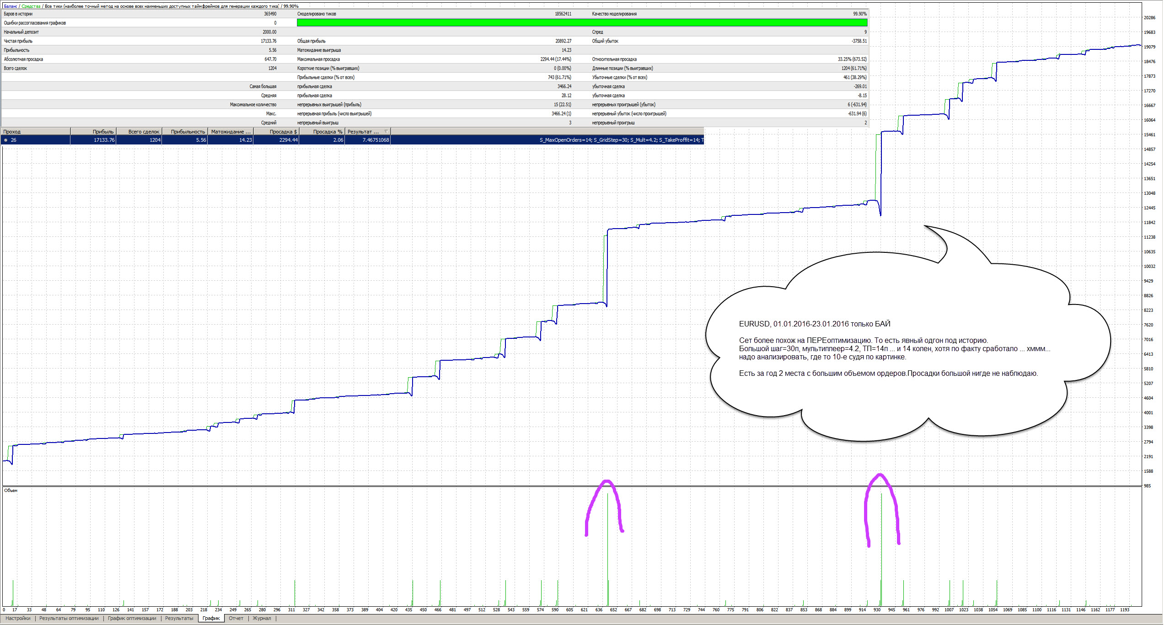Click the 20286 label on the price axis
This screenshot has height=625, width=1165.
(1149, 18)
